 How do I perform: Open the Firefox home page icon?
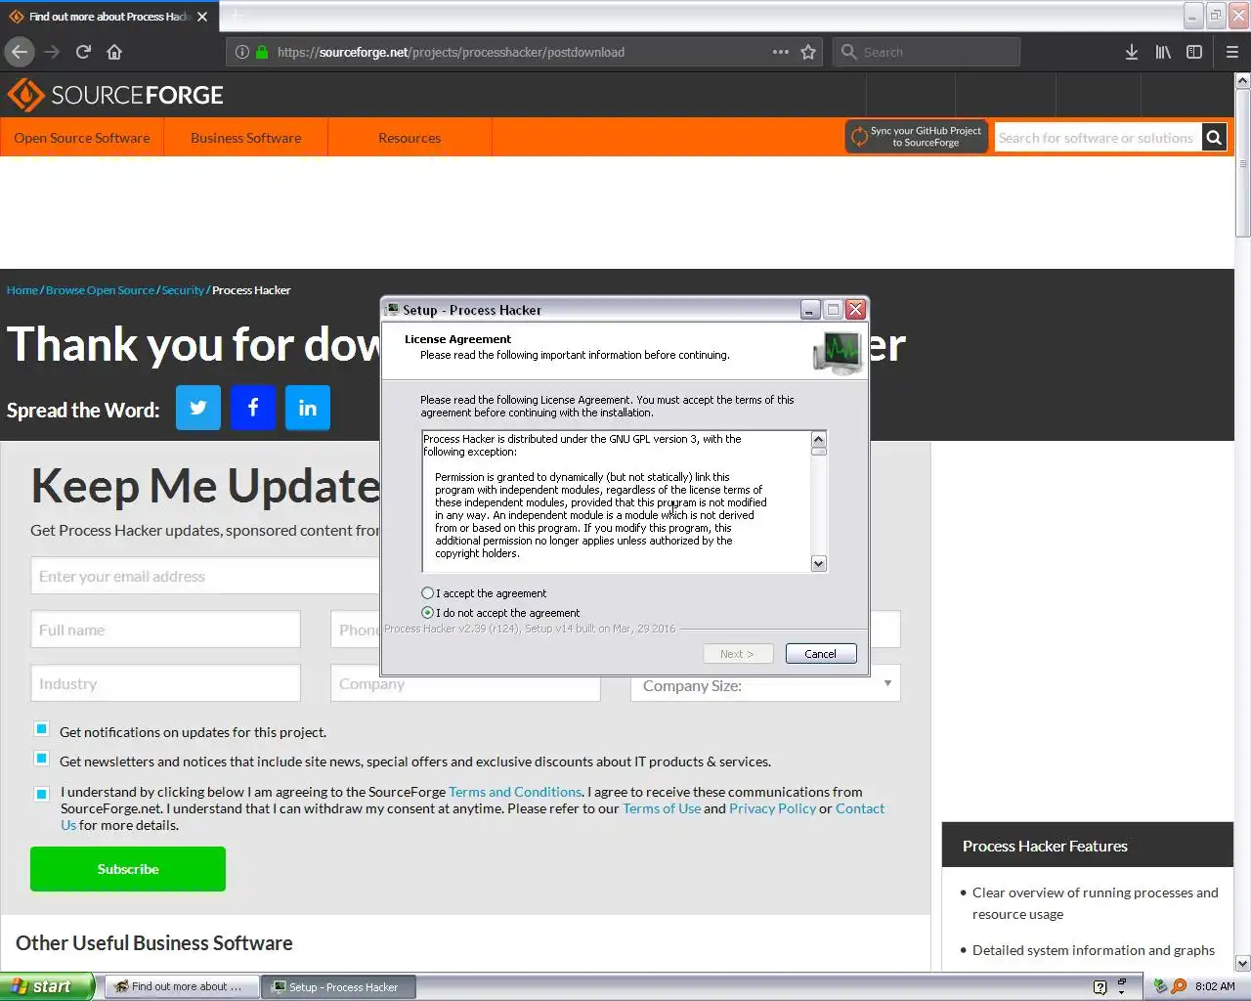114,52
